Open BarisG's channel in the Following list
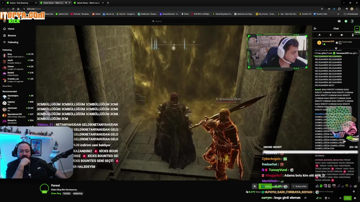The width and height of the screenshot is (360, 202). click(x=18, y=74)
